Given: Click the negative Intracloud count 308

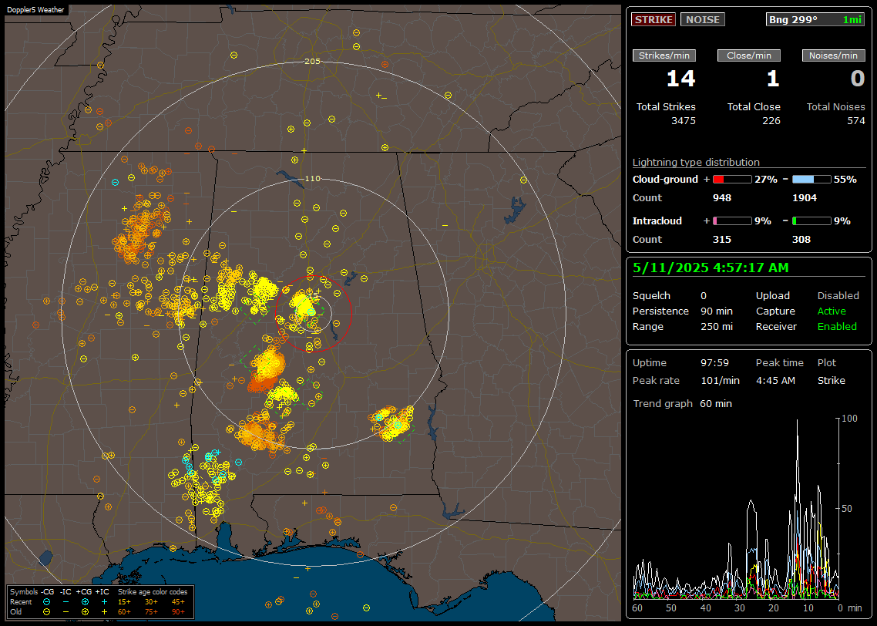Looking at the screenshot, I should point(801,240).
